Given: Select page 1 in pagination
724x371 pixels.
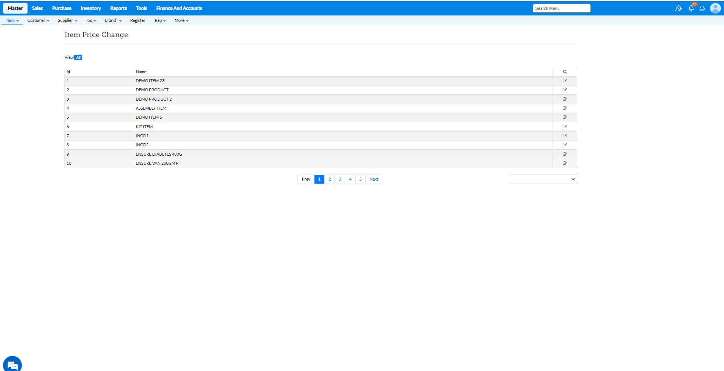Looking at the screenshot, I should [x=319, y=179].
